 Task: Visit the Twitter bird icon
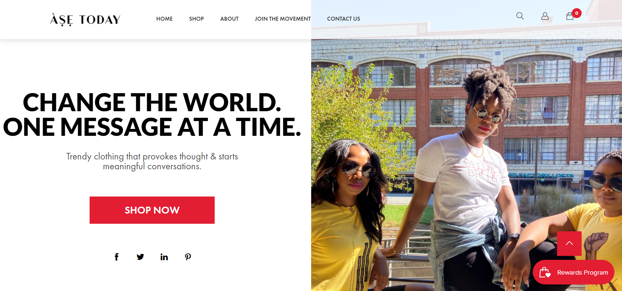(x=140, y=257)
